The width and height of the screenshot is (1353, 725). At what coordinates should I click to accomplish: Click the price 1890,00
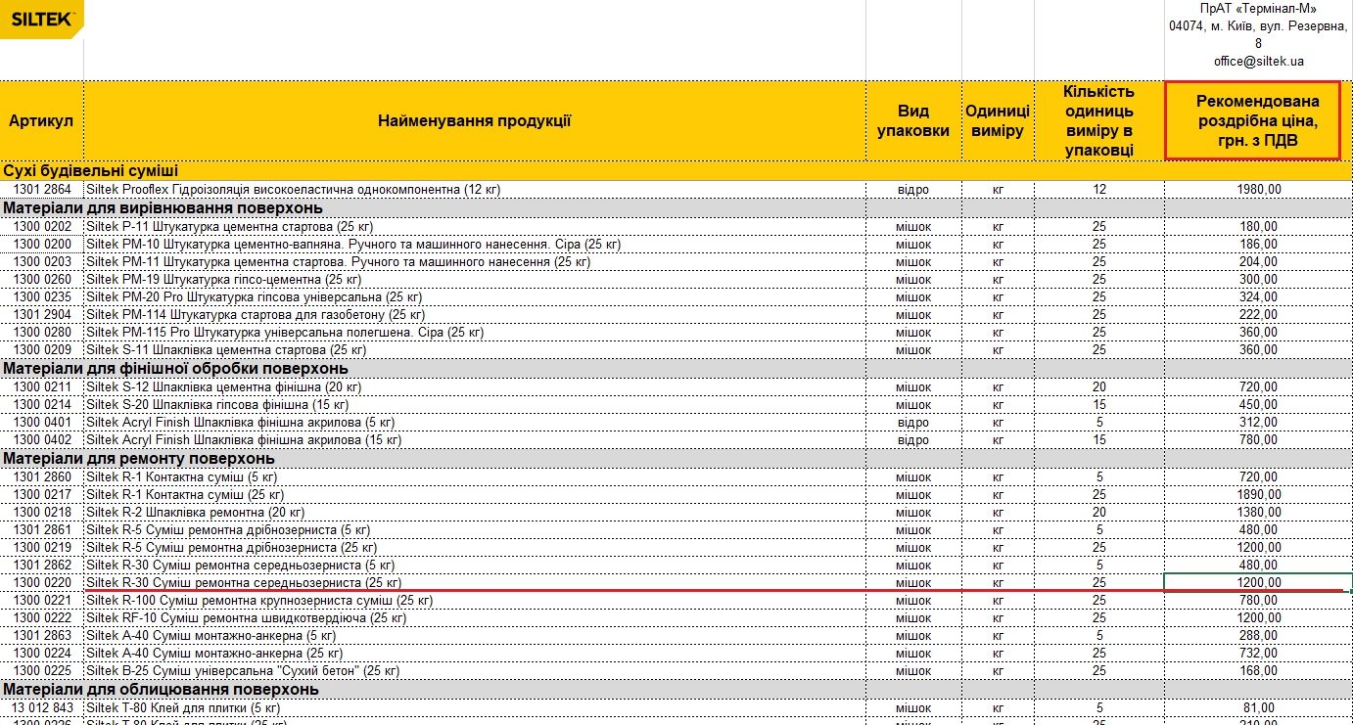click(1258, 494)
